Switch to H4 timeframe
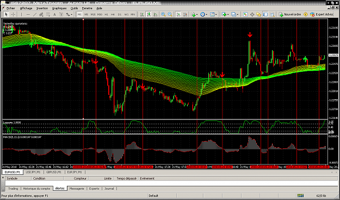 [x=113, y=15]
